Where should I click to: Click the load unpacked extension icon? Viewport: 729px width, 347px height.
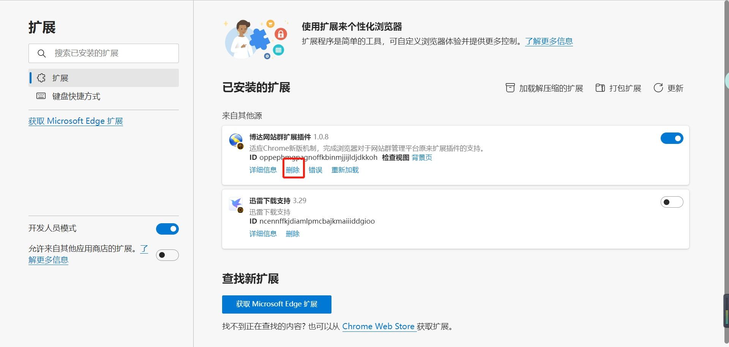click(x=510, y=88)
